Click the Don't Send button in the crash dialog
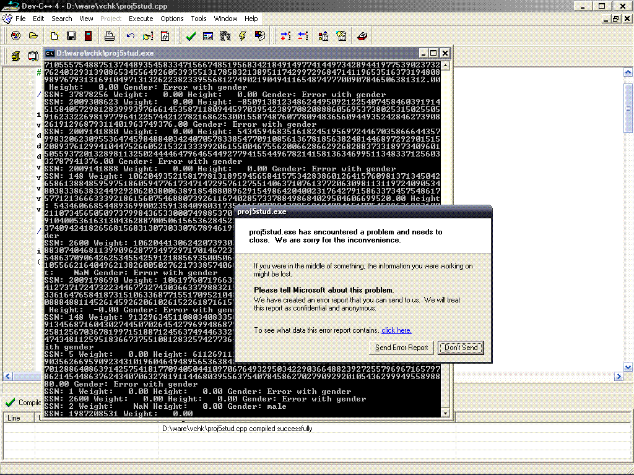The image size is (634, 475). tap(460, 348)
